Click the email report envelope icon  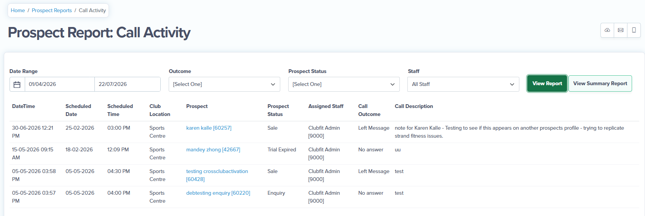click(x=621, y=30)
